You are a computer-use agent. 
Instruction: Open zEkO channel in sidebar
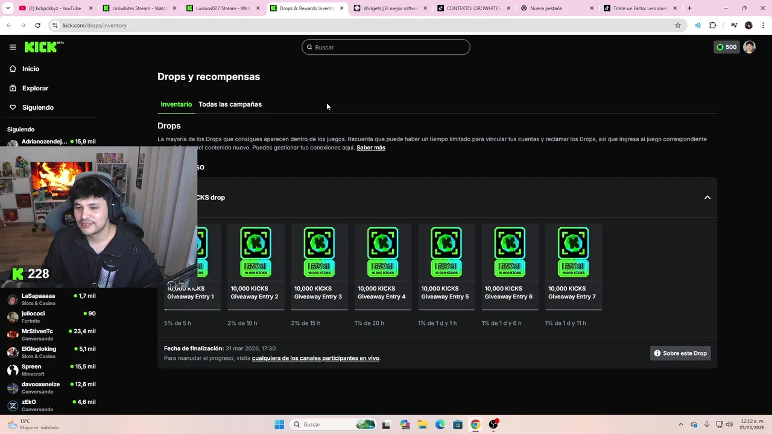(51, 405)
